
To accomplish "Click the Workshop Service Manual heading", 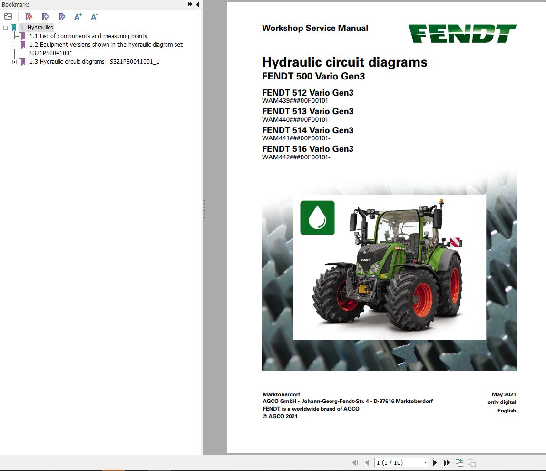I will coord(315,28).
